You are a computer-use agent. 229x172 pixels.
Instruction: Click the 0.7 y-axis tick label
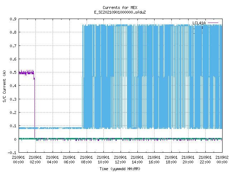[x=13, y=46]
